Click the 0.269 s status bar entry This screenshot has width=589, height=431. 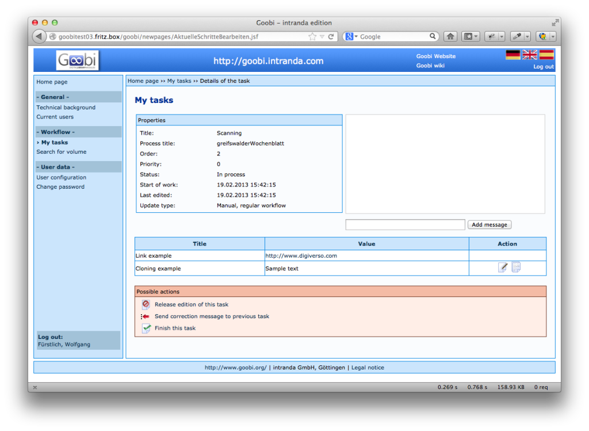point(448,387)
